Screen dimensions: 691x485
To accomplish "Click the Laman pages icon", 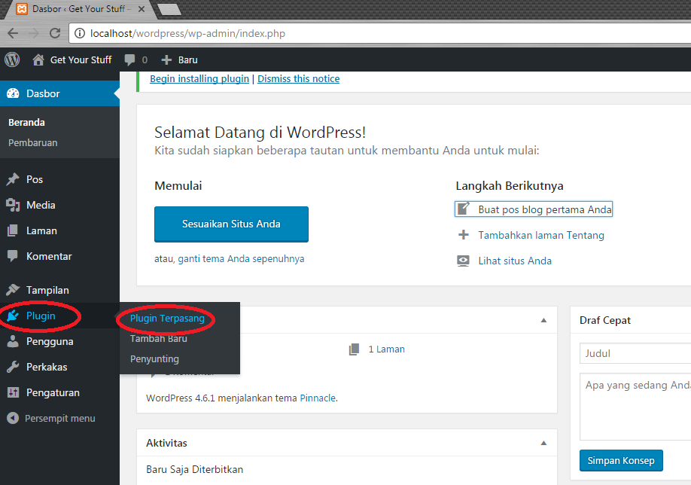I will pyautogui.click(x=14, y=230).
